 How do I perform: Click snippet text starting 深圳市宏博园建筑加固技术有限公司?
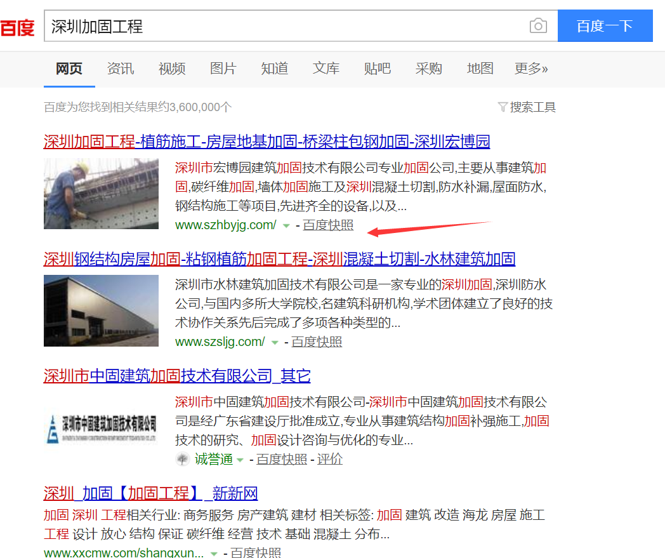point(361,187)
